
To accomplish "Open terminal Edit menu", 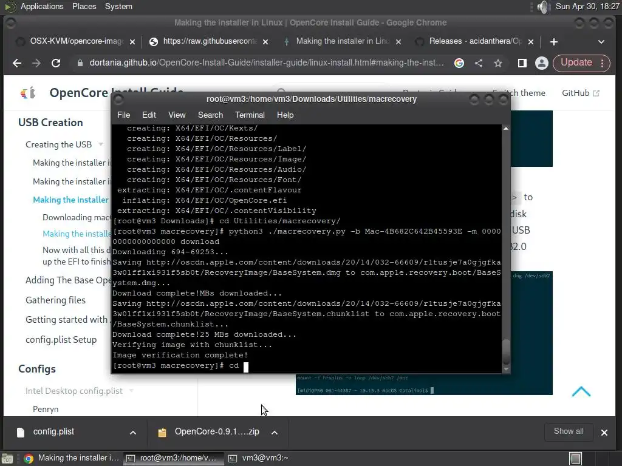I will pyautogui.click(x=149, y=115).
